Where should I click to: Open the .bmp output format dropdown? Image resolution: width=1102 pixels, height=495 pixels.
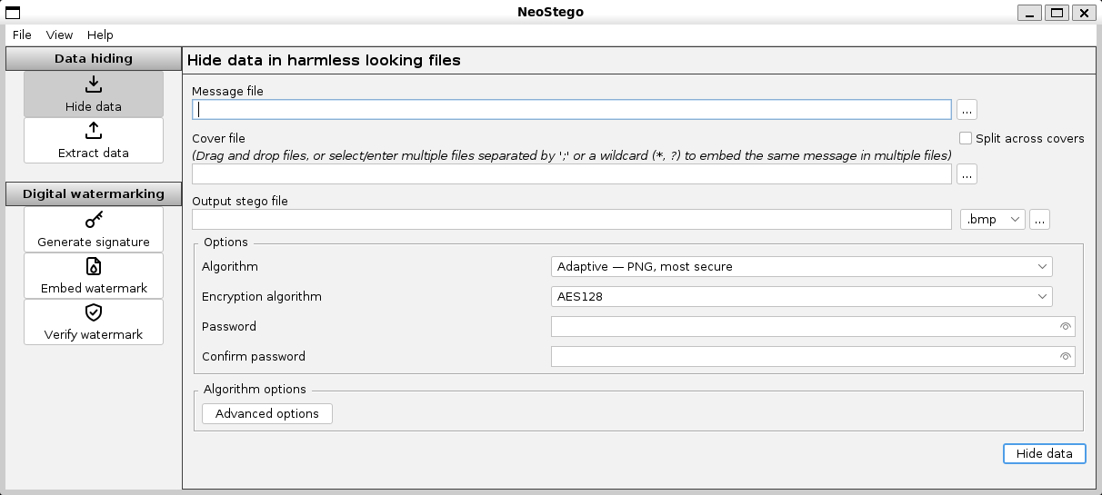click(x=993, y=220)
